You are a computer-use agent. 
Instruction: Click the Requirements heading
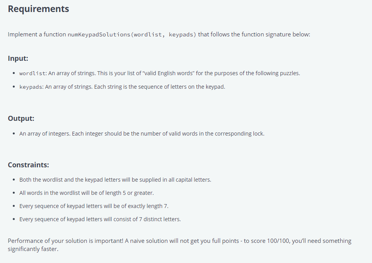(38, 9)
